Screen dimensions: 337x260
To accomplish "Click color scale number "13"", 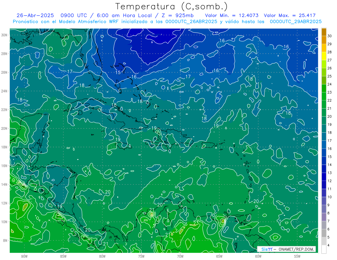I will tap(330, 173).
